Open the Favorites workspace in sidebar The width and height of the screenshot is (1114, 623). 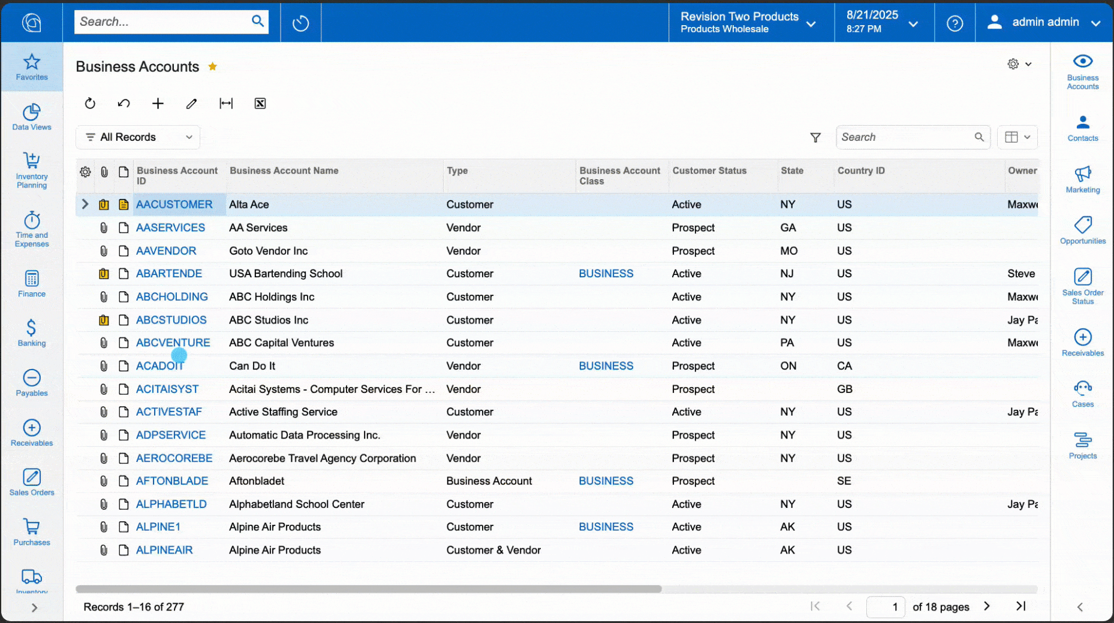pos(32,66)
